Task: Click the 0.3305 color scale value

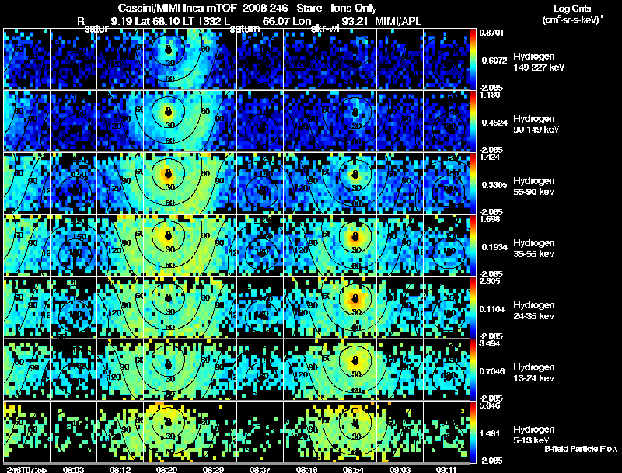Action: (493, 185)
